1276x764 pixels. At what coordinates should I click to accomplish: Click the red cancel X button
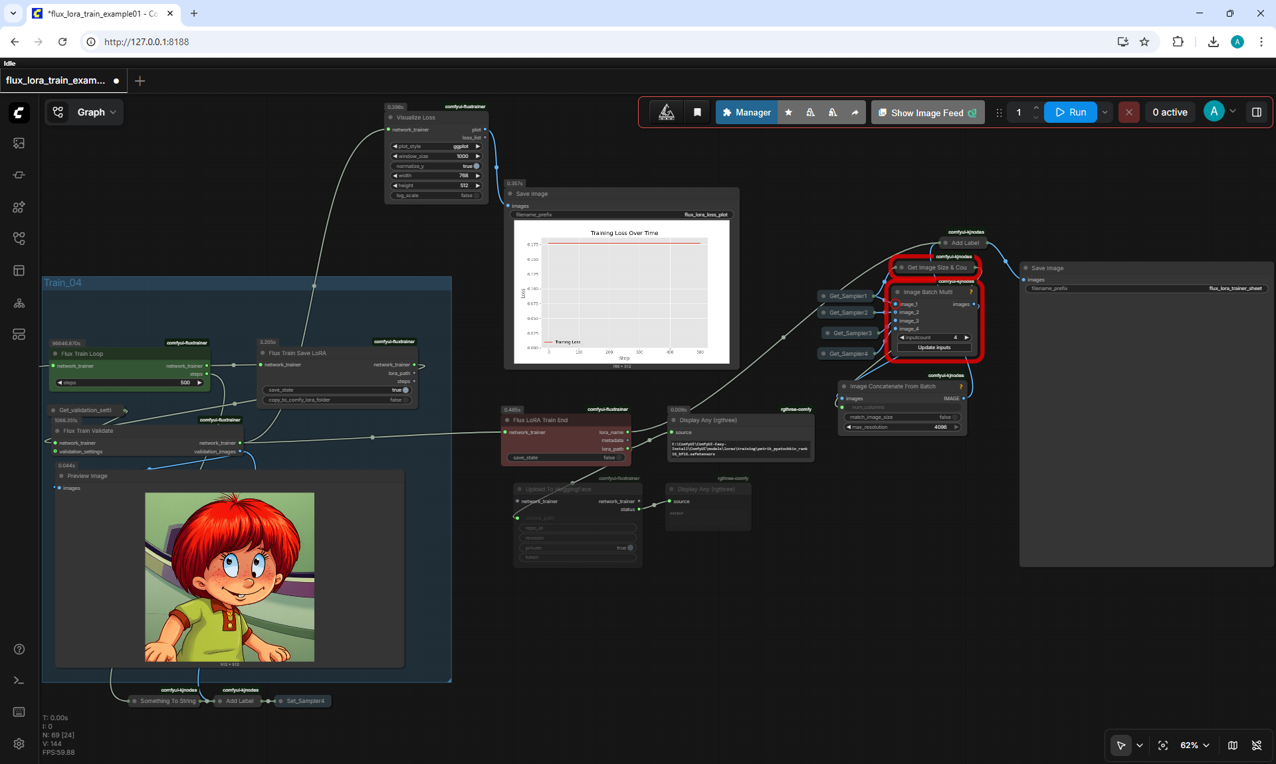[x=1128, y=112]
